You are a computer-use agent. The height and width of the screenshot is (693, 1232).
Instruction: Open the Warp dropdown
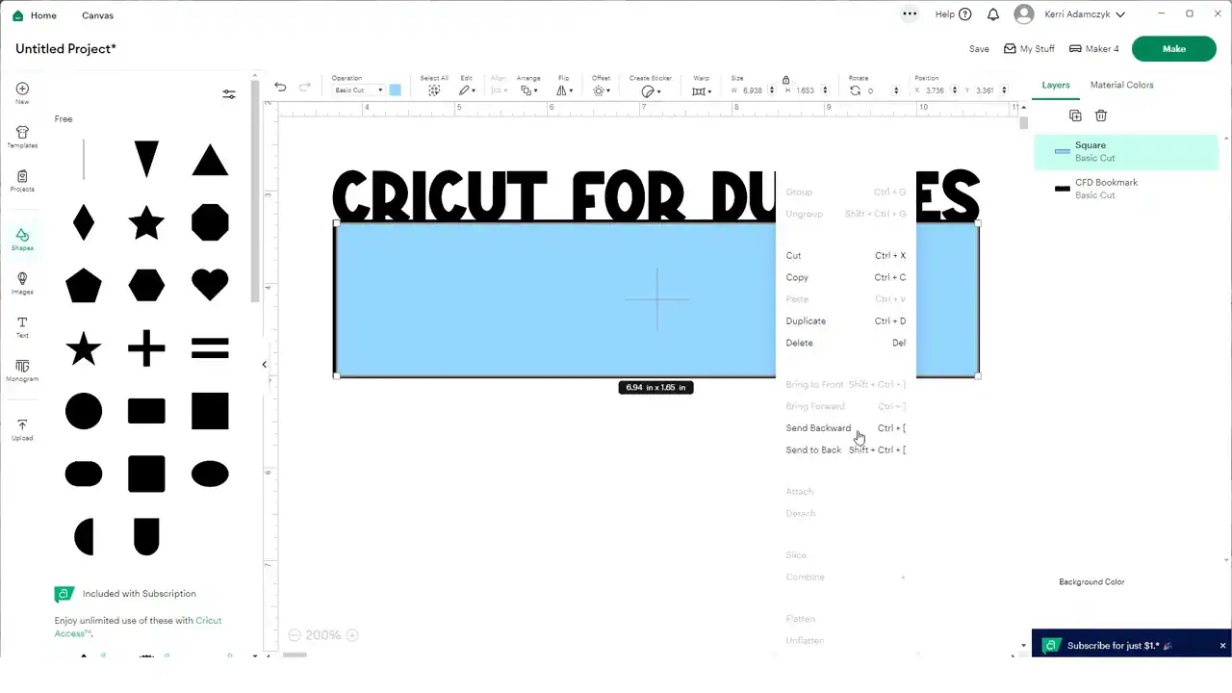click(x=701, y=90)
